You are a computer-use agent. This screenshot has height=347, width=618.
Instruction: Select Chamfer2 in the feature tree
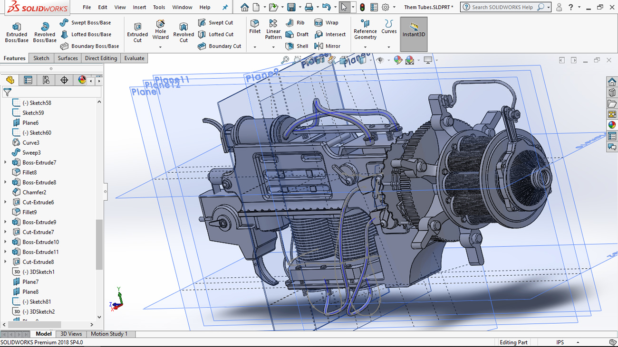[29, 192]
